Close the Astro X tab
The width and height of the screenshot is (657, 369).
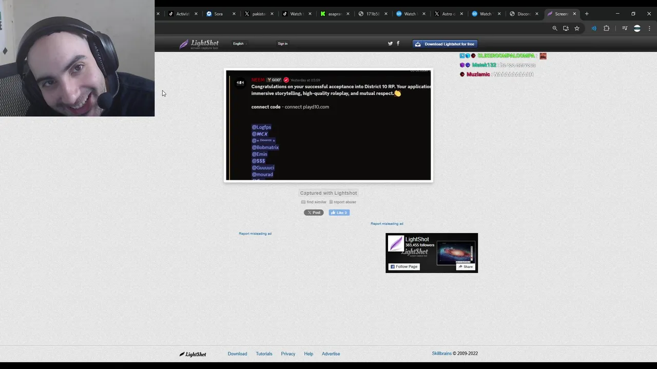pyautogui.click(x=462, y=14)
